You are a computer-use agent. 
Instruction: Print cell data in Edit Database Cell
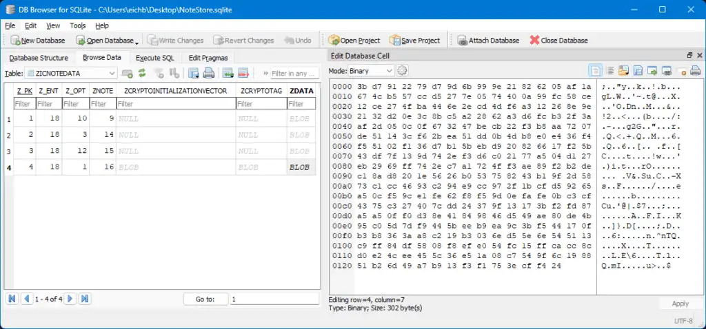coord(696,71)
